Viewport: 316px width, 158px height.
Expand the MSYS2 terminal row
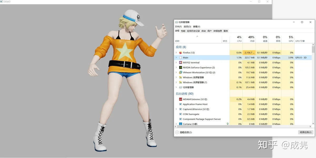pyautogui.click(x=176, y=62)
